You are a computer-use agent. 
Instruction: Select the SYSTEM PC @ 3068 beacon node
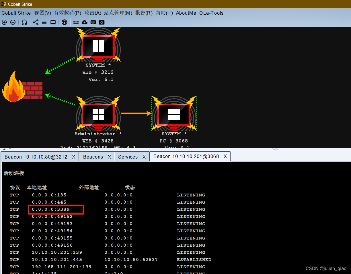174,113
